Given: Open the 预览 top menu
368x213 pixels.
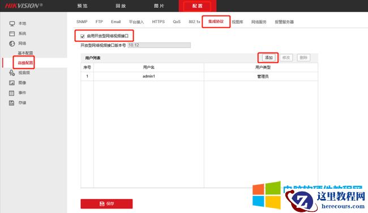Looking at the screenshot, I should click(83, 6).
